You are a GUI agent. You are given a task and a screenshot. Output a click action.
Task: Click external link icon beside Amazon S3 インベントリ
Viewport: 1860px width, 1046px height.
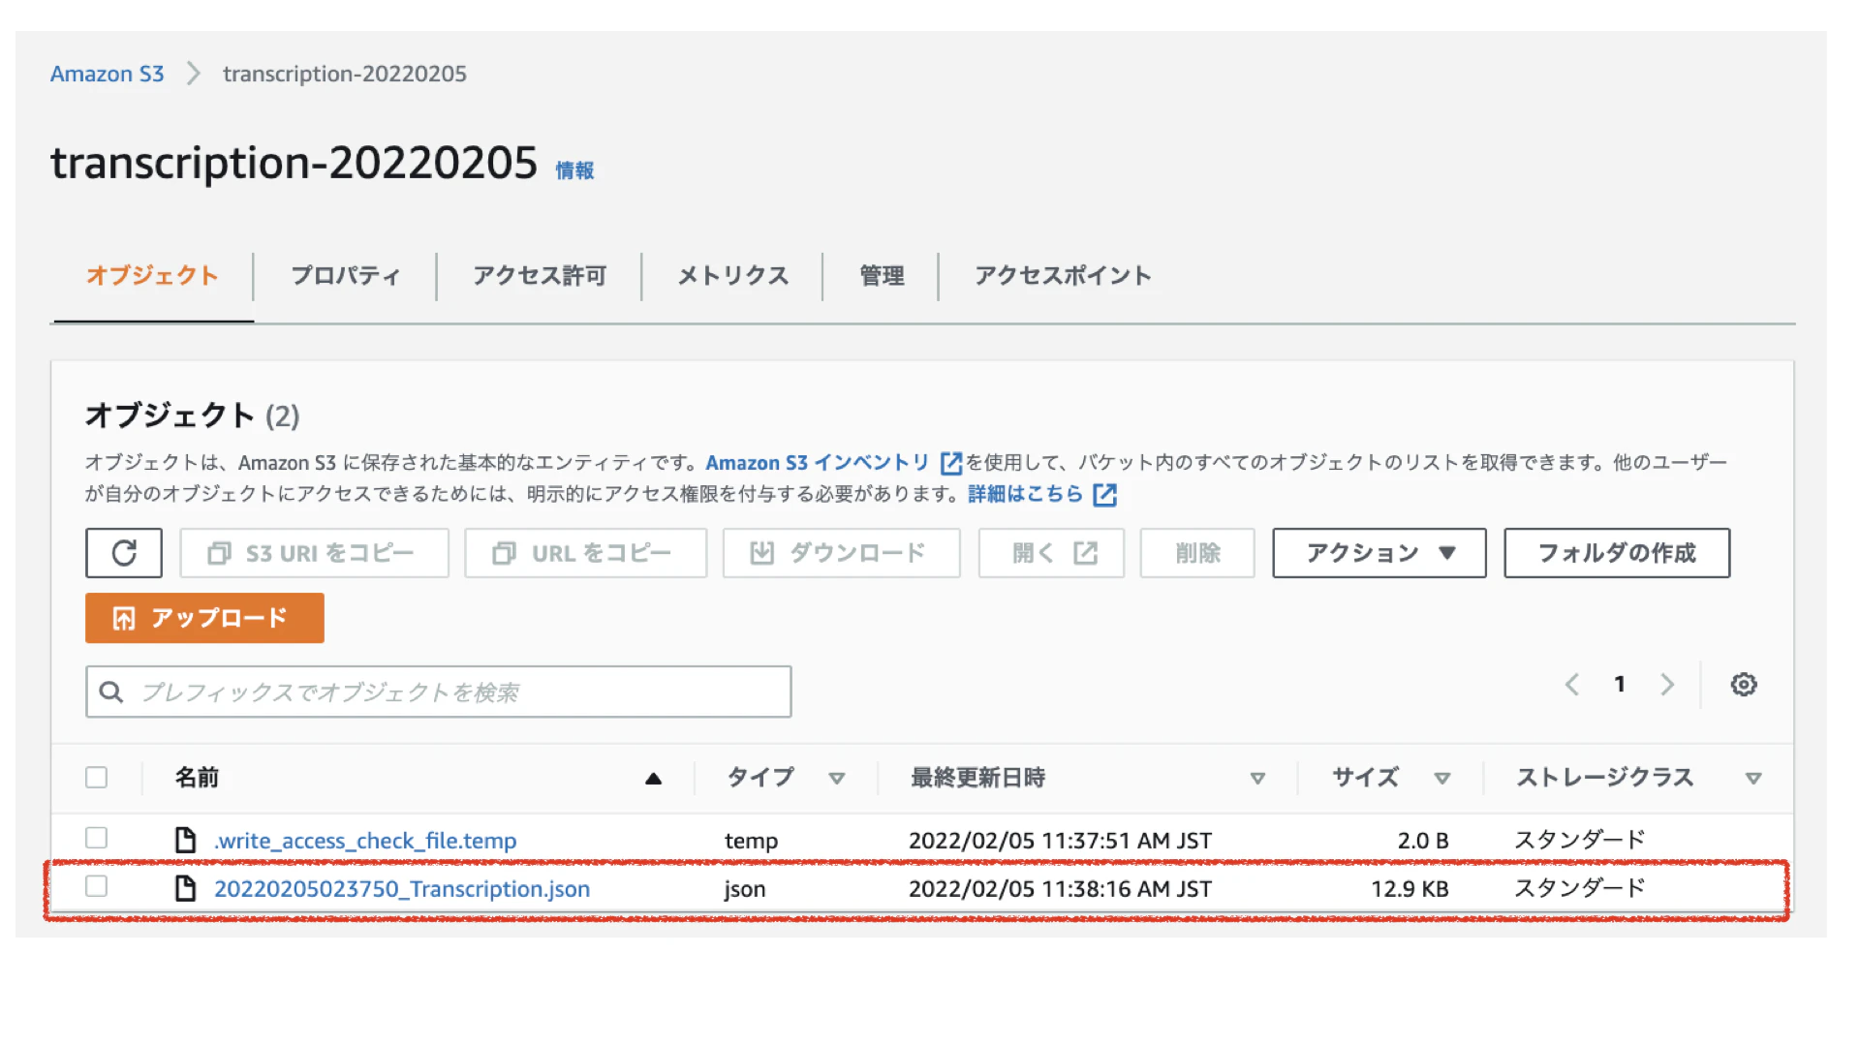(x=951, y=464)
